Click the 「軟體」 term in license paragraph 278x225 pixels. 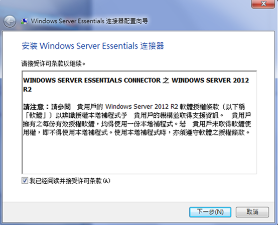coord(35,115)
